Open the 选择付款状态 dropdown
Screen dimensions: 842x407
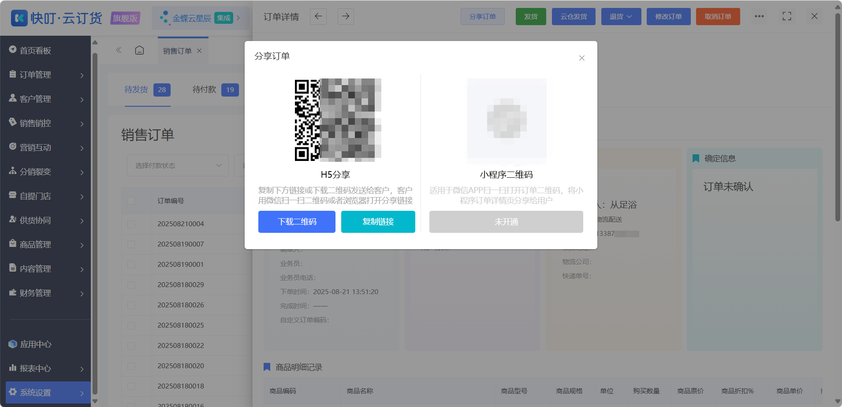pos(178,165)
